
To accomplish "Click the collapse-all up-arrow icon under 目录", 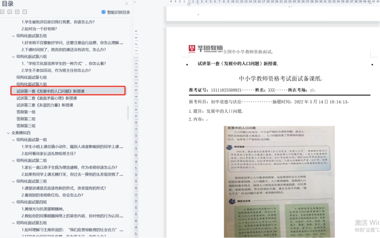I will [x=10, y=12].
